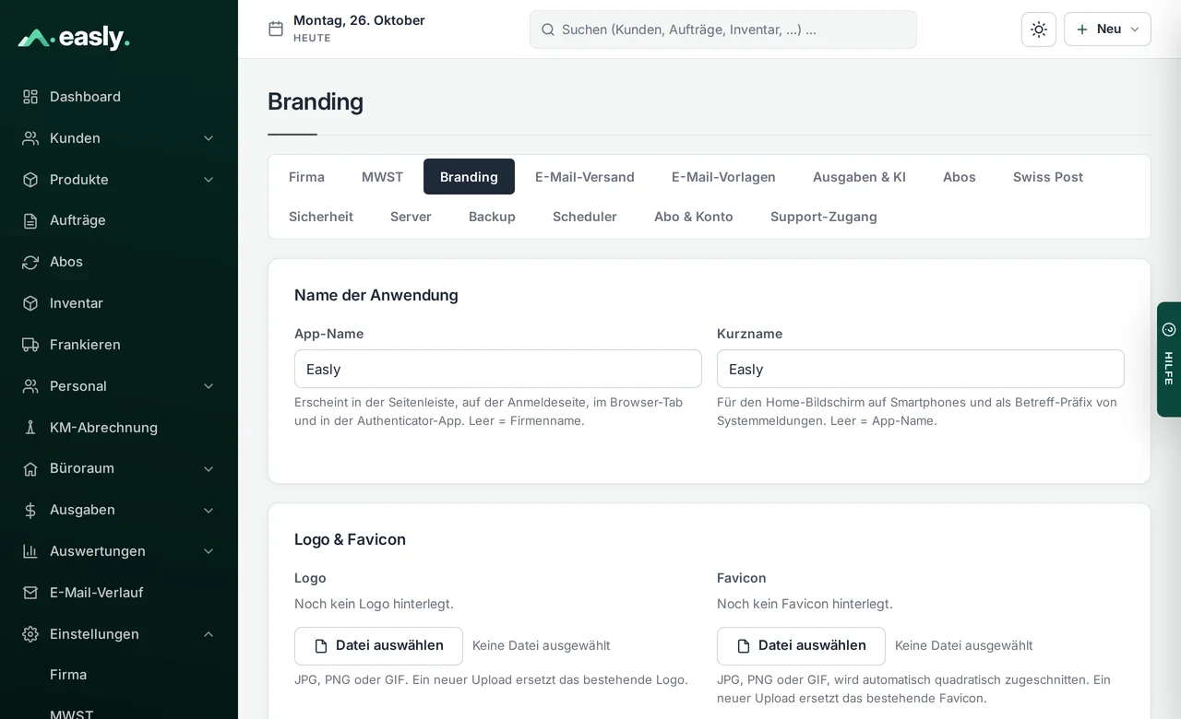Screen dimensions: 1181x719
Task: Expand the Kunden submenu chevron
Action: (x=209, y=138)
